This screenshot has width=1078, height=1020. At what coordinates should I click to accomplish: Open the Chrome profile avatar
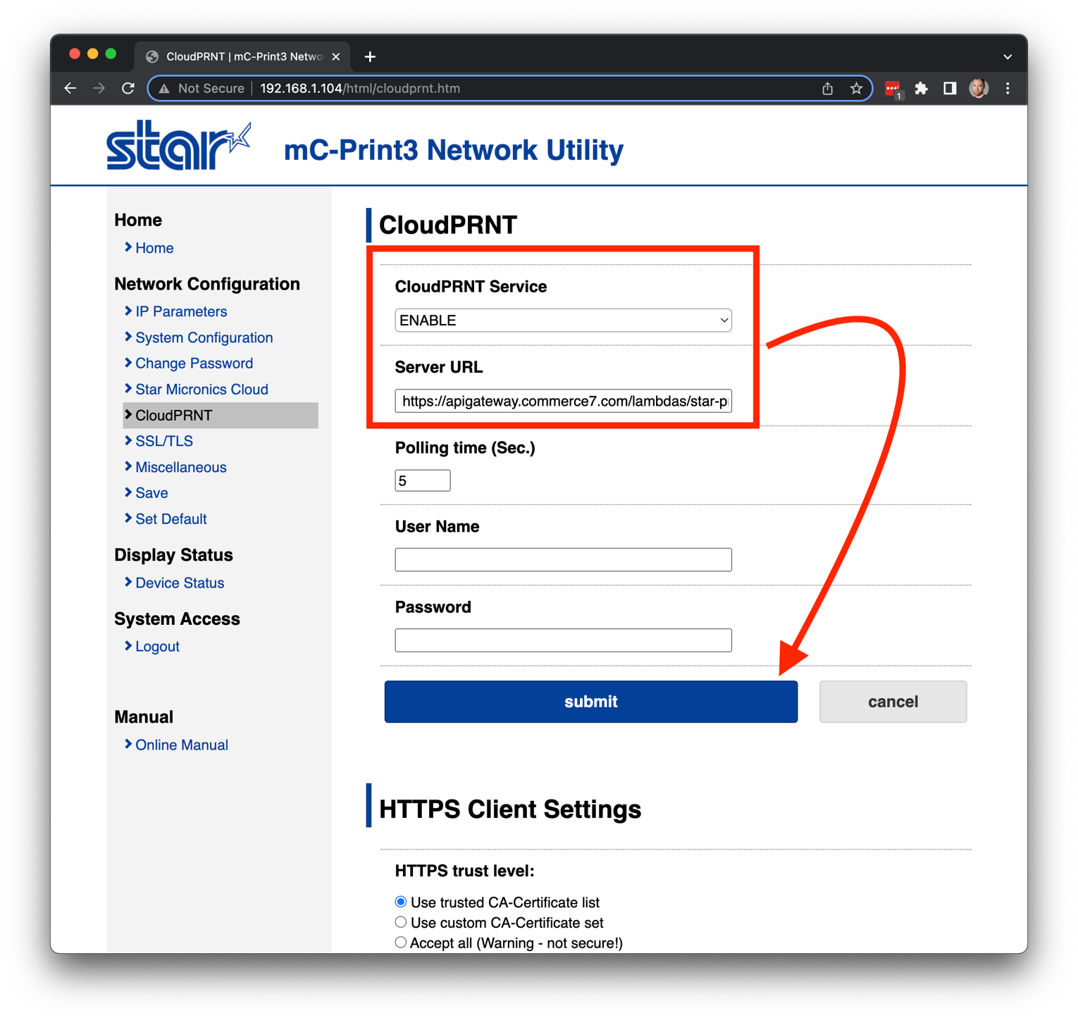pyautogui.click(x=979, y=88)
